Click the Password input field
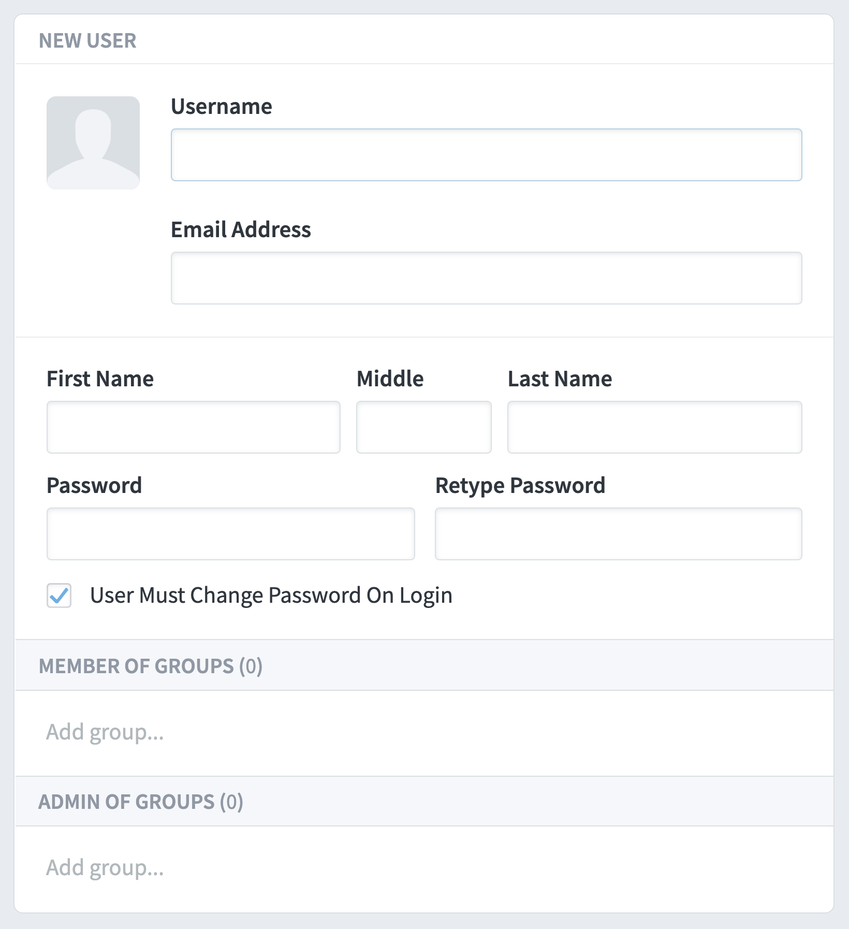This screenshot has height=929, width=849. 231,534
